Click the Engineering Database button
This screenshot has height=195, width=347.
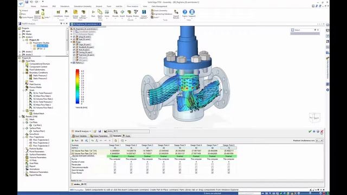pyautogui.click(x=162, y=14)
